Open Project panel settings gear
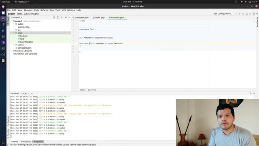This screenshot has width=259, height=146. tap(66, 17)
